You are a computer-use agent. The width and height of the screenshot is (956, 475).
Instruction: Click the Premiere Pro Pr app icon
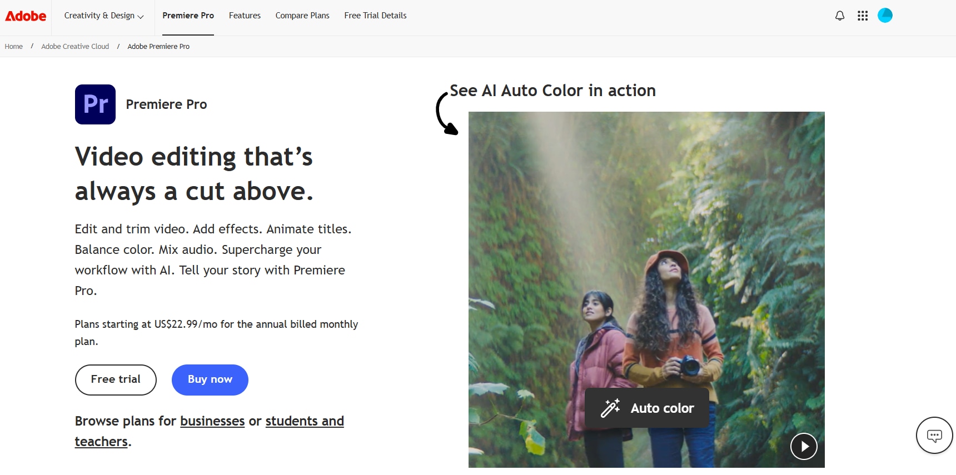pos(95,104)
